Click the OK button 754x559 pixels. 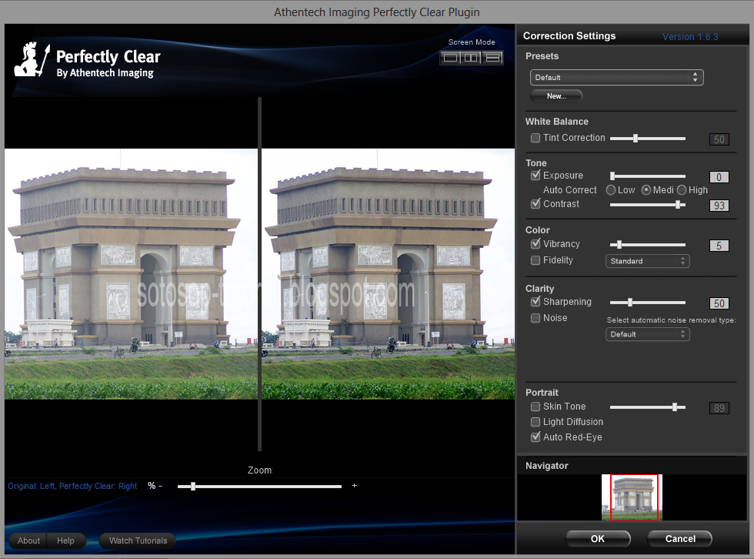pyautogui.click(x=598, y=539)
